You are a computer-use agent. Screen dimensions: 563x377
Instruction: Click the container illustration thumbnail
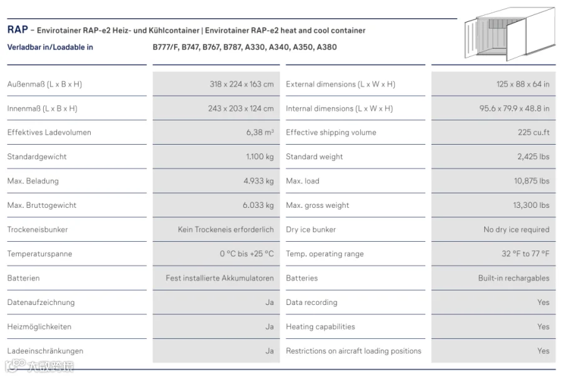pyautogui.click(x=510, y=33)
